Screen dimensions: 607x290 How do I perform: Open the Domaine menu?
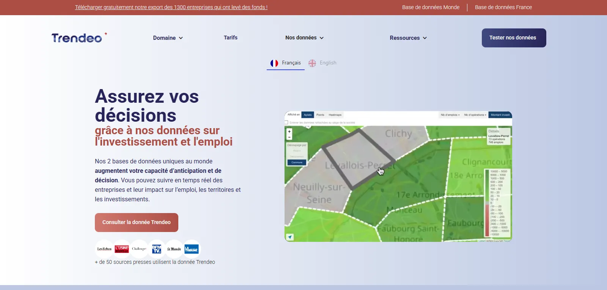point(168,38)
